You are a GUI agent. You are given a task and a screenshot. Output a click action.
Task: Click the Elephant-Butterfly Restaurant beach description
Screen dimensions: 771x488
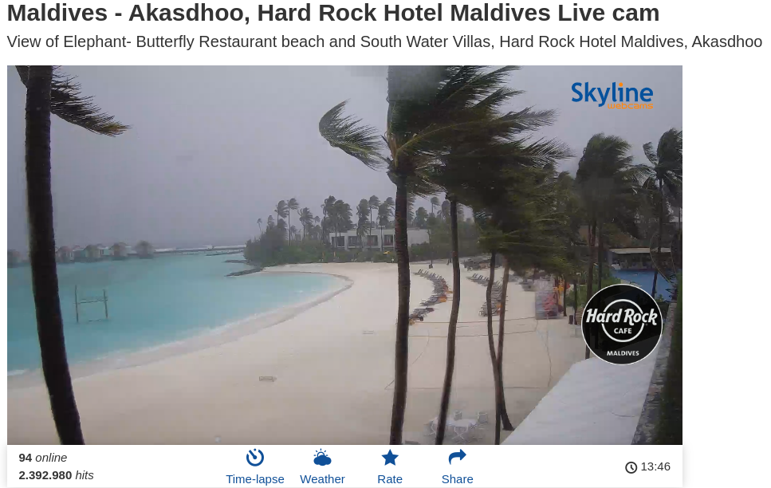point(384,41)
